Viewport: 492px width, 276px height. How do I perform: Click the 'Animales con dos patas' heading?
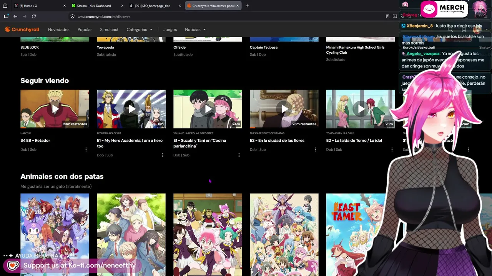pyautogui.click(x=62, y=176)
